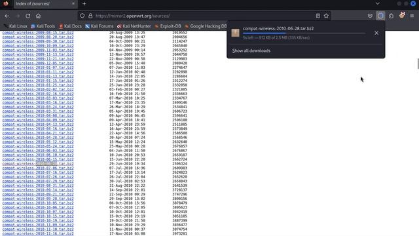Click the download progress bar
The height and width of the screenshot is (236, 419).
click(304, 33)
